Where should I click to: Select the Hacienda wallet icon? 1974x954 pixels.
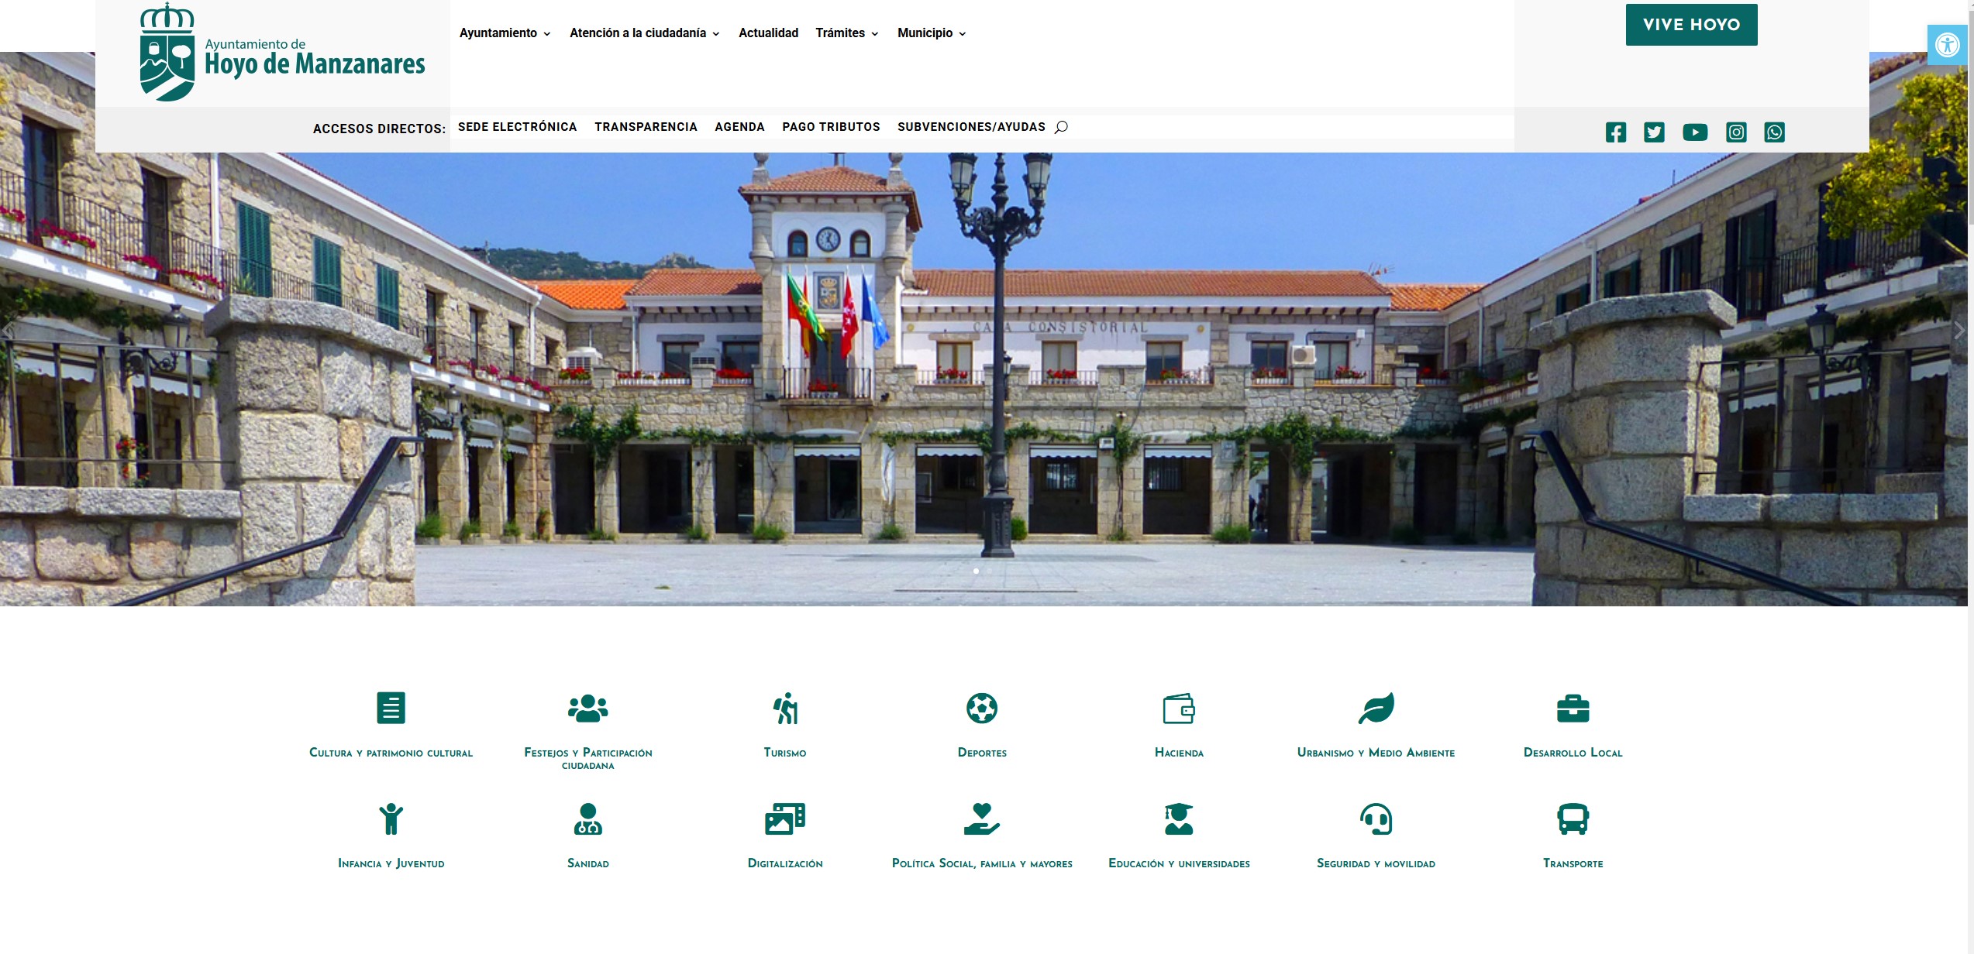pyautogui.click(x=1179, y=708)
